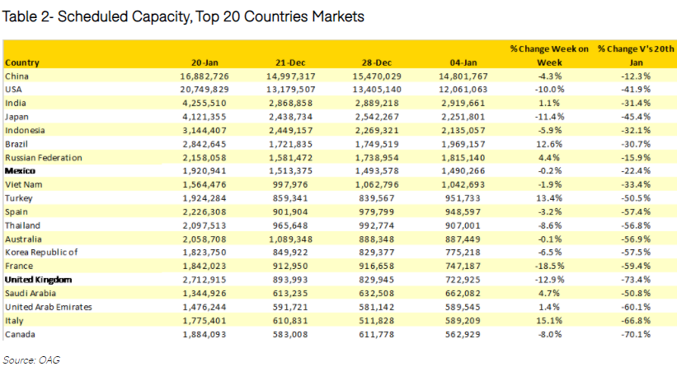Select the '% Change V's 20th Jan' header
677x371 pixels.
[x=636, y=56]
